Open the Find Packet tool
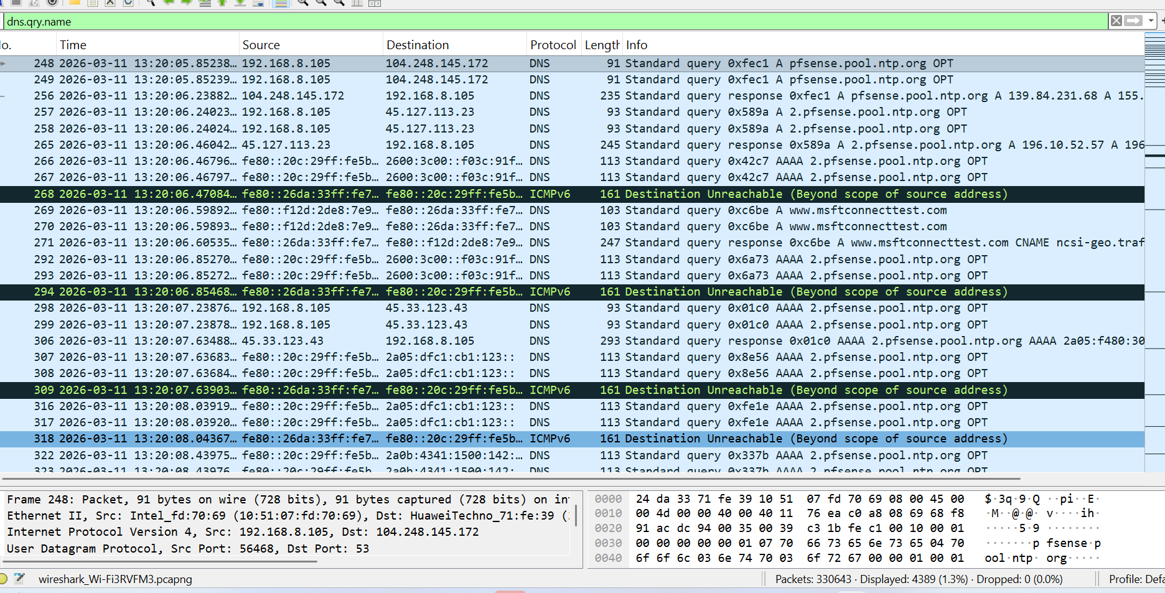This screenshot has height=593, width=1165. coord(151,4)
